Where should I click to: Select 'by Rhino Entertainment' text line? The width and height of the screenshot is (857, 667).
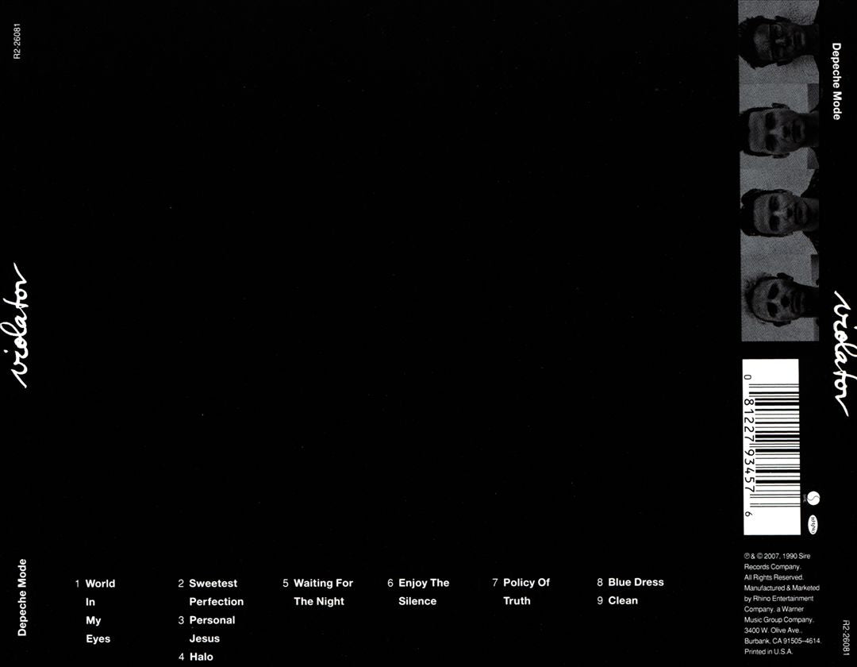point(779,599)
